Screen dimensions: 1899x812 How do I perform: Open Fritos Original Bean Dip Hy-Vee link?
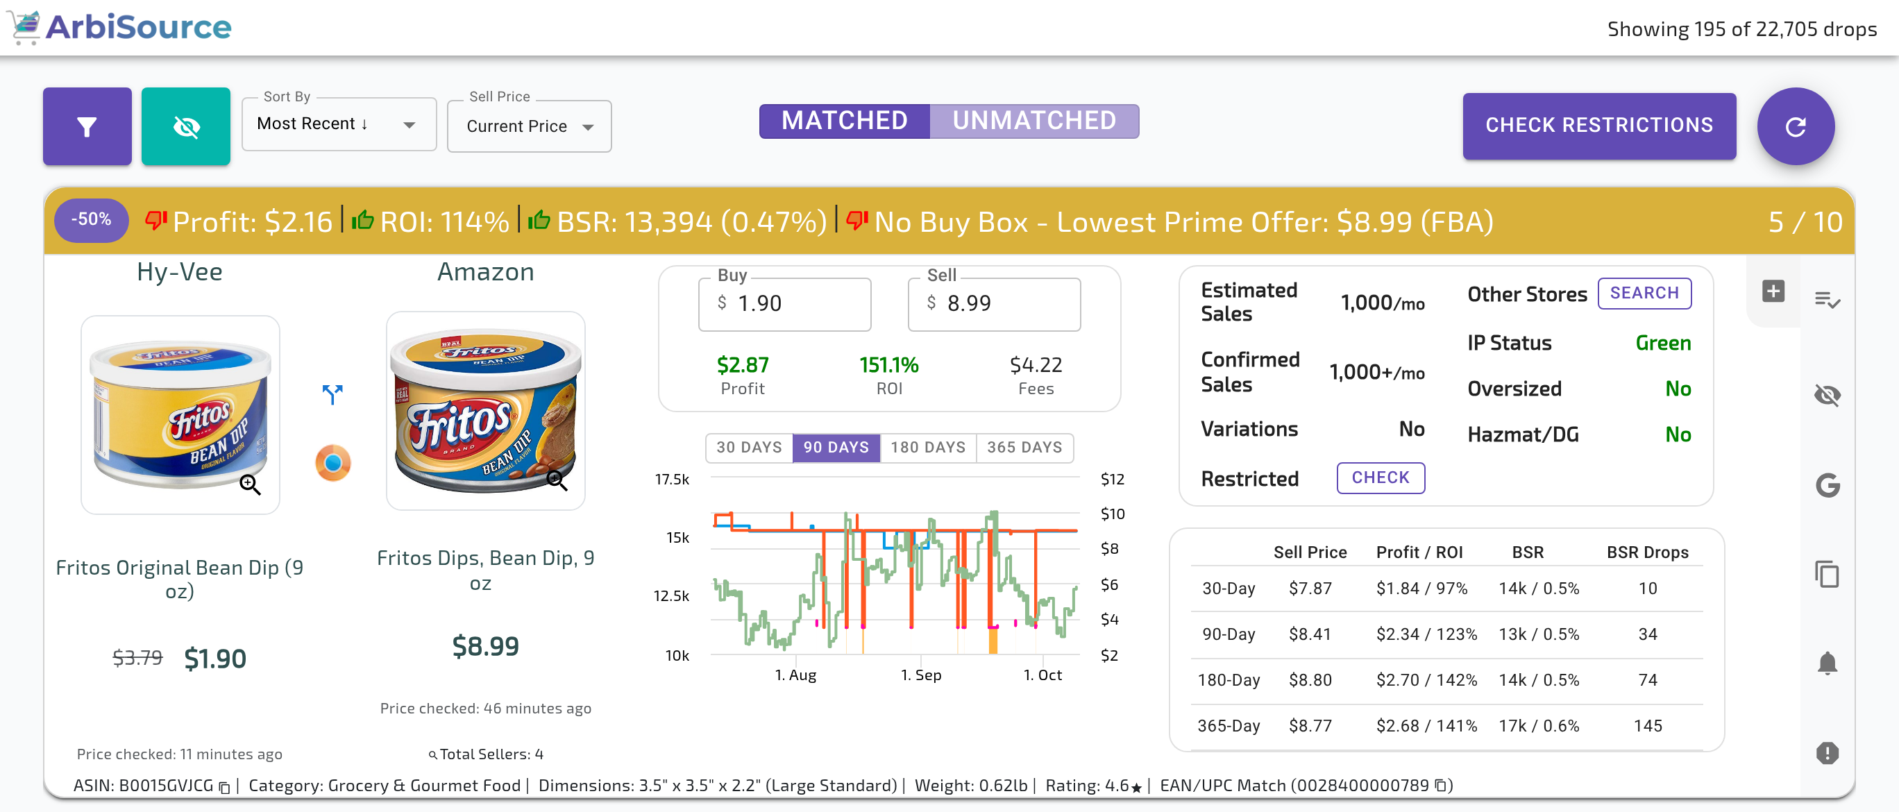[x=180, y=580]
